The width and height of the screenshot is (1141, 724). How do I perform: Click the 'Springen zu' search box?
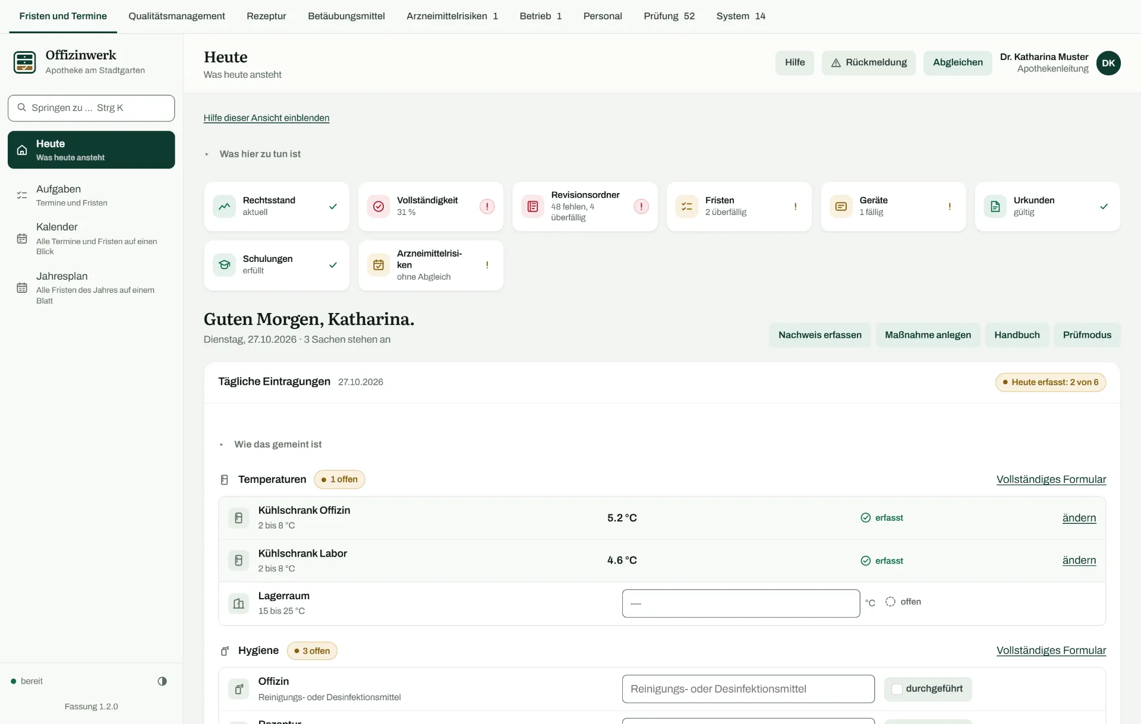(x=92, y=108)
